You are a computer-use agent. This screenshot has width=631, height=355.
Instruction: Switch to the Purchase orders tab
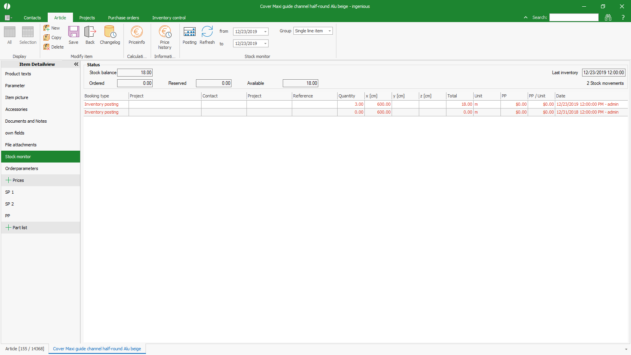[123, 18]
